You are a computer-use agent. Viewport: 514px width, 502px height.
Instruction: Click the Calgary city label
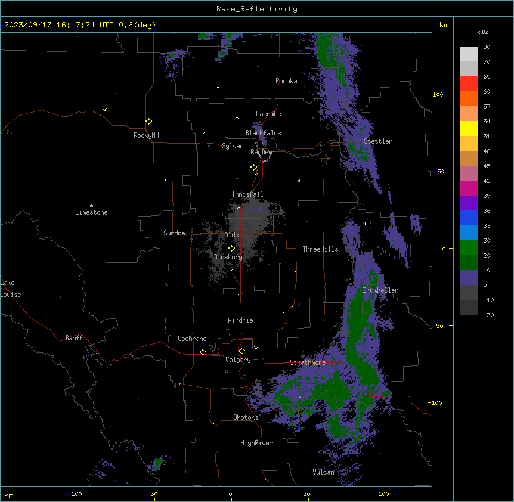click(238, 360)
